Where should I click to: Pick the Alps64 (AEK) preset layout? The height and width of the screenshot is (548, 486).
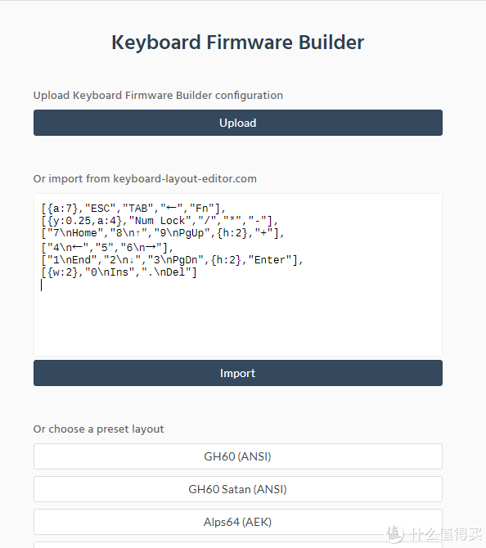coord(238,522)
